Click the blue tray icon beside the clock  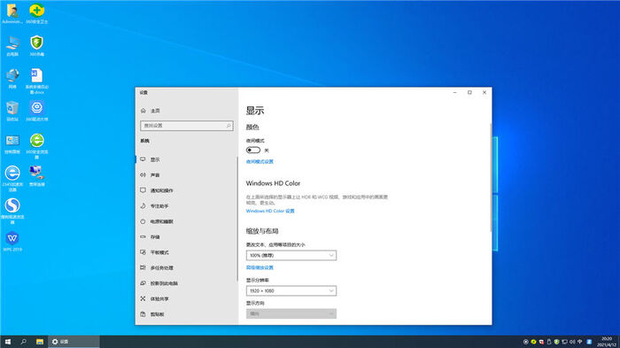click(589, 342)
